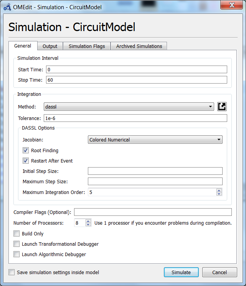Decrement the Number of Processors spinner
Viewport: 246px width, 286px height.
click(x=88, y=225)
